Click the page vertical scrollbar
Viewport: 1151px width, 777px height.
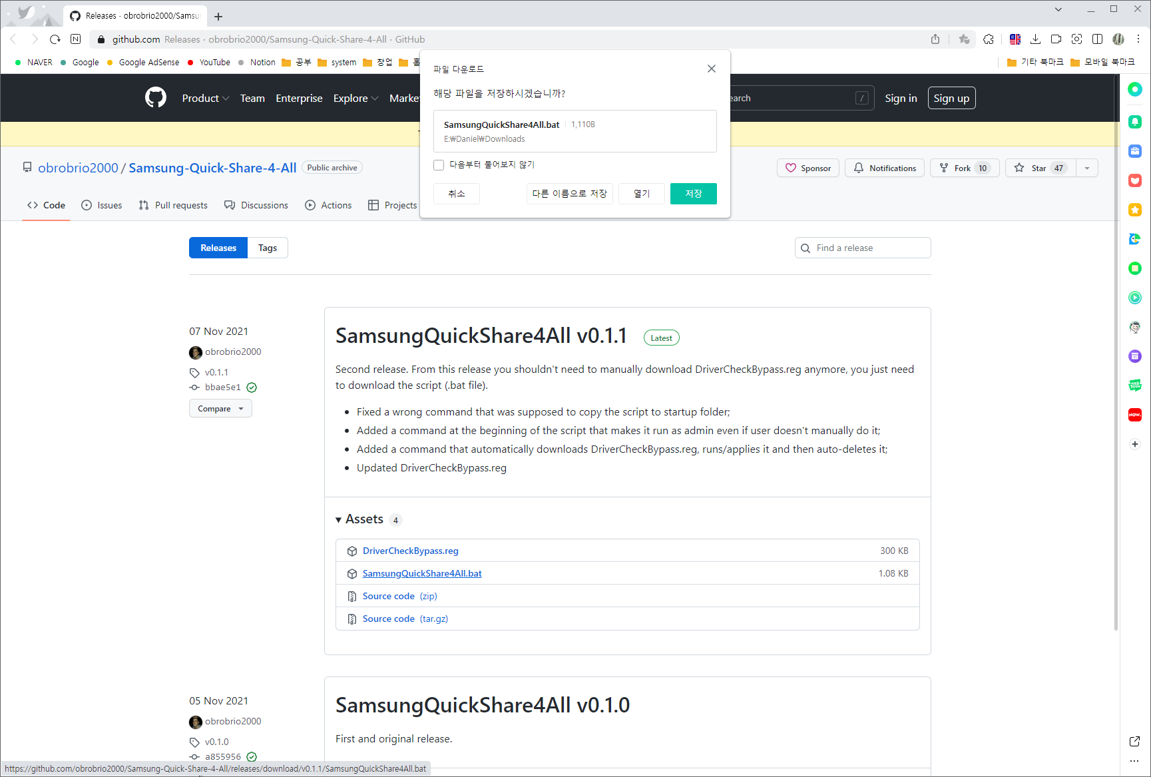point(1116,353)
